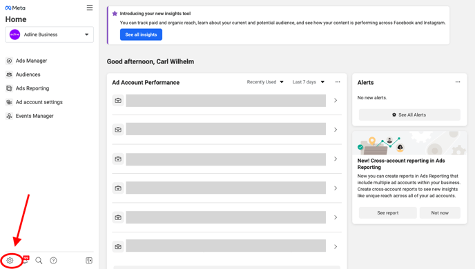Click 'New! Cross-account reporting in Ads Reporting' heading

401,164
